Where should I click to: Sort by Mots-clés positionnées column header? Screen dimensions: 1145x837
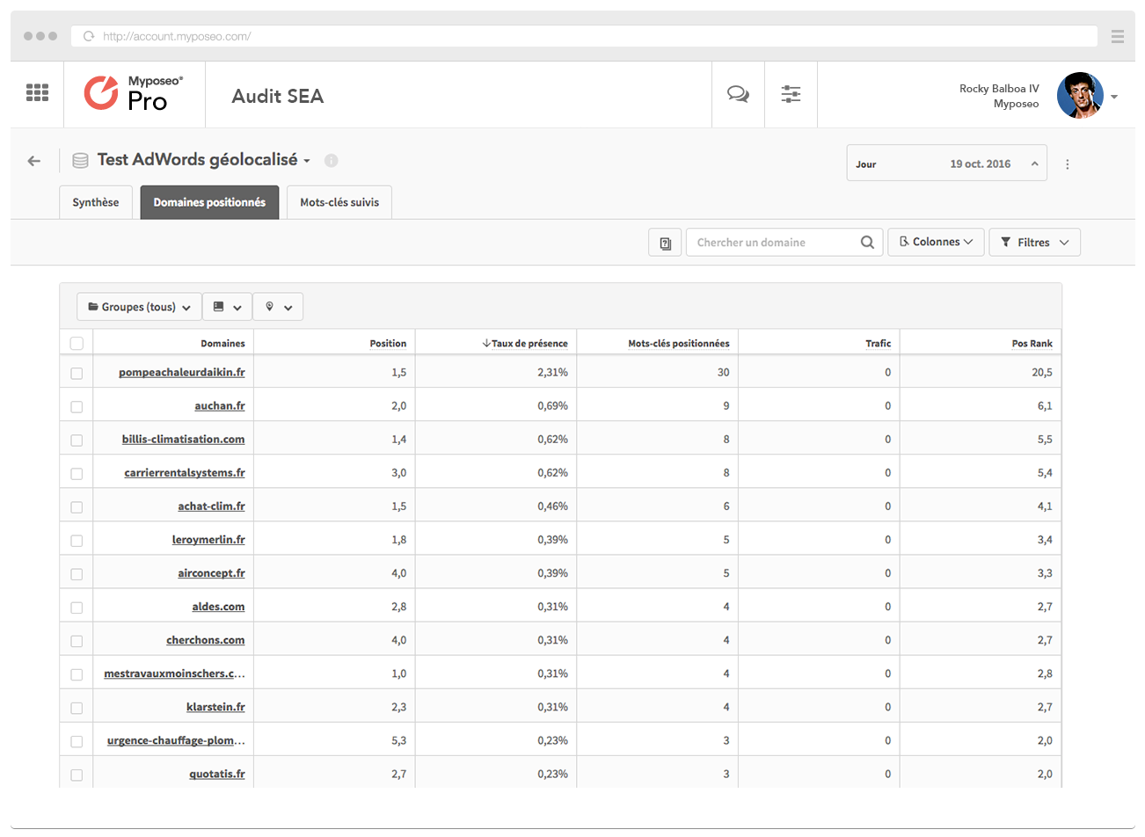[679, 344]
